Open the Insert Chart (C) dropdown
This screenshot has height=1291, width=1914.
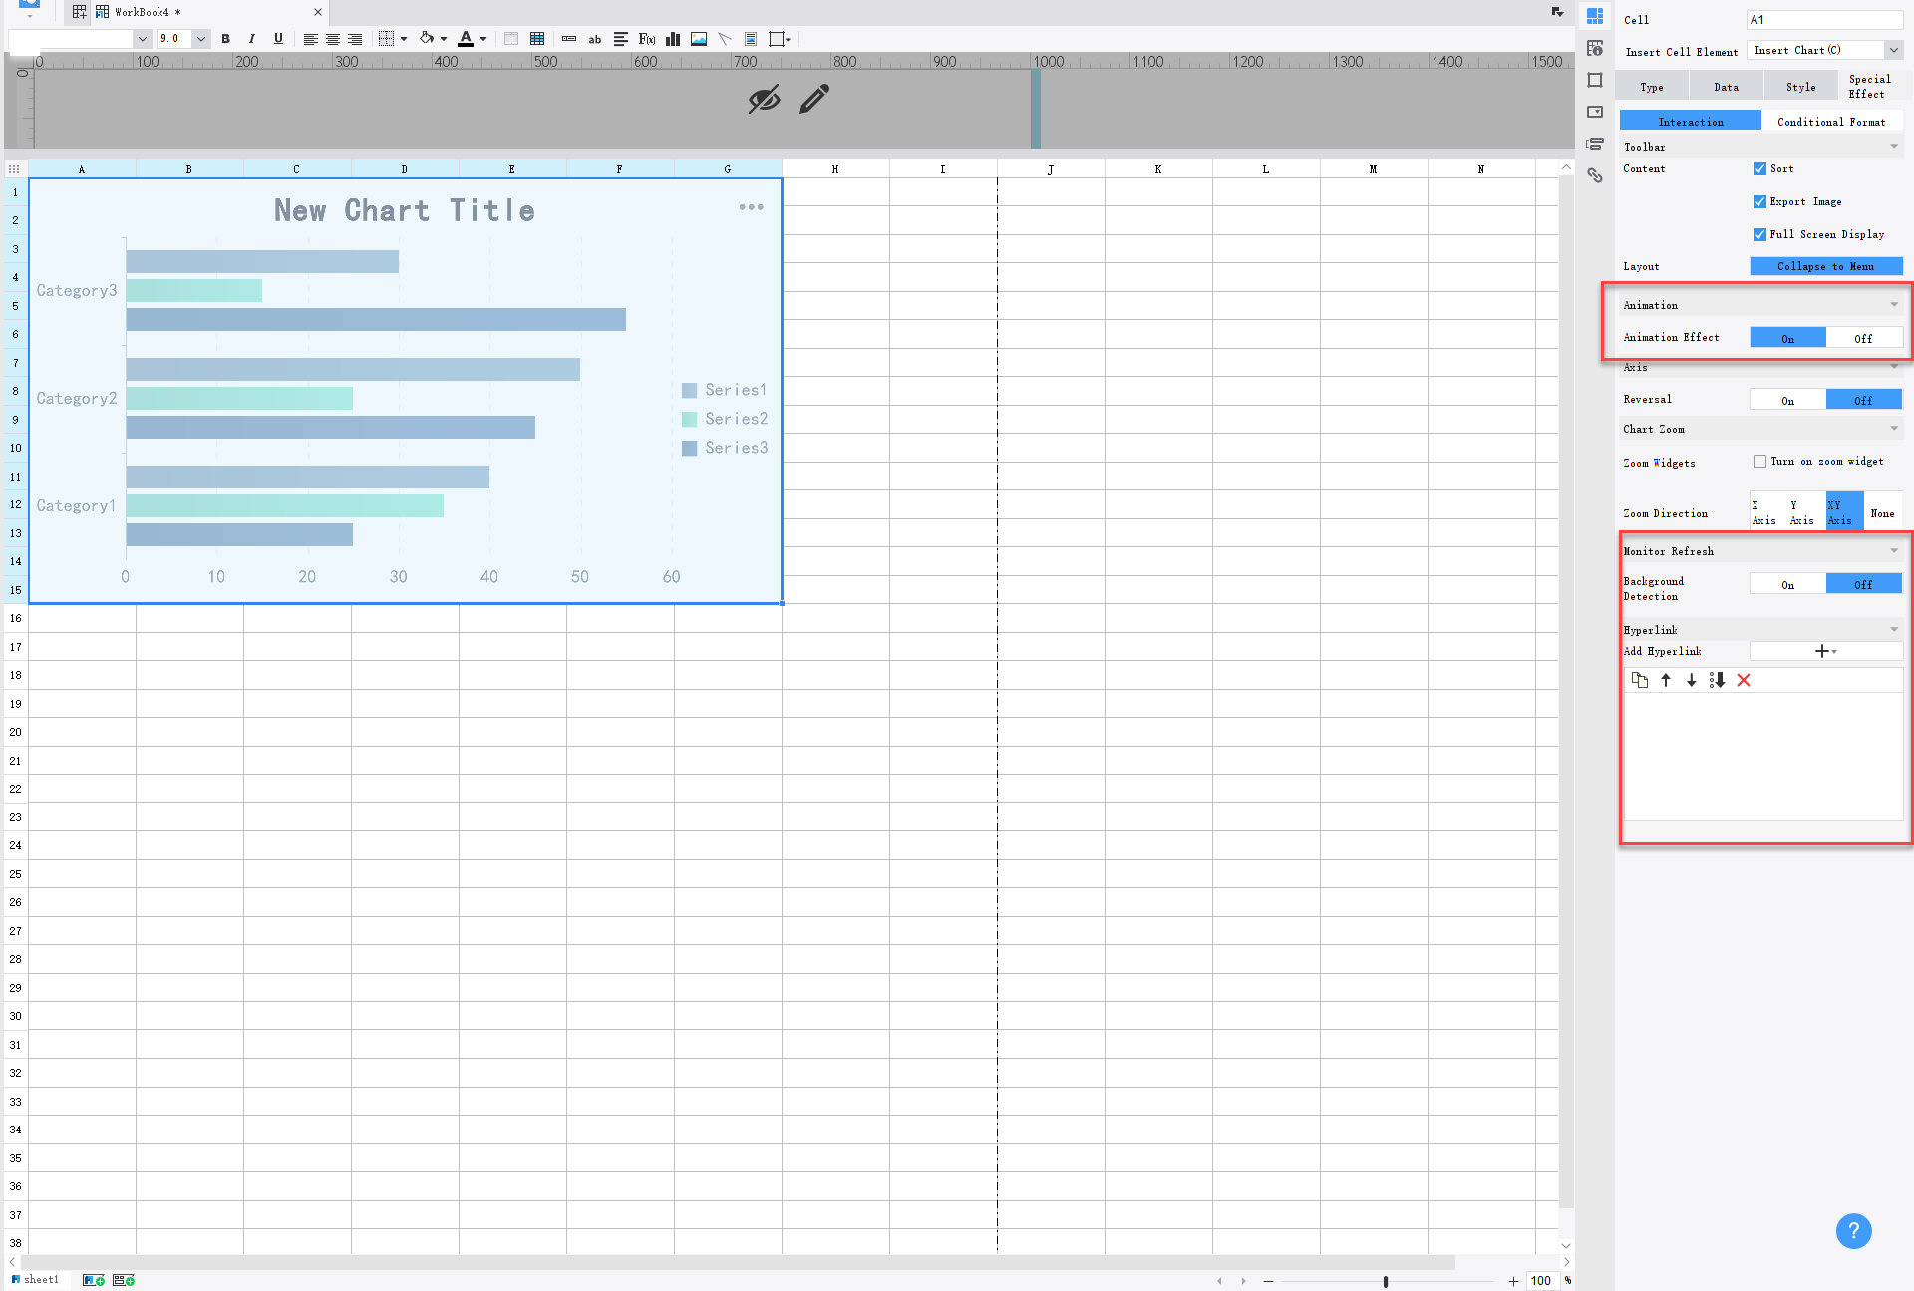click(x=1893, y=50)
